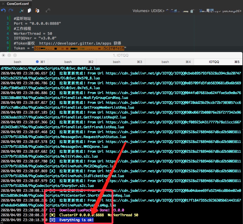Viewport: 243px width, 224px height.
Task: Switch to the first bash tab ⌘1
Action: (x=24, y=62)
